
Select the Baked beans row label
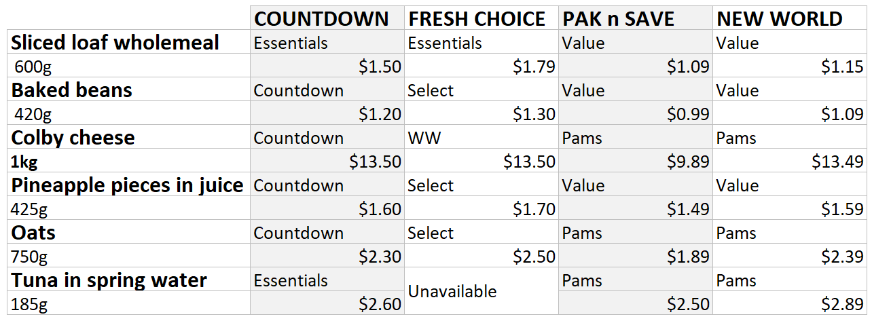[x=129, y=90]
